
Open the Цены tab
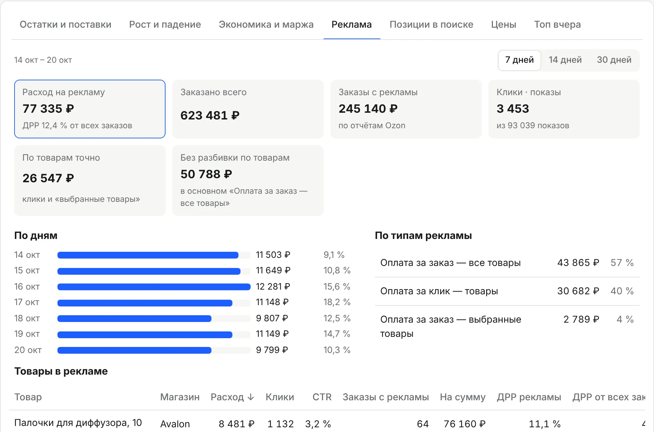(x=504, y=25)
